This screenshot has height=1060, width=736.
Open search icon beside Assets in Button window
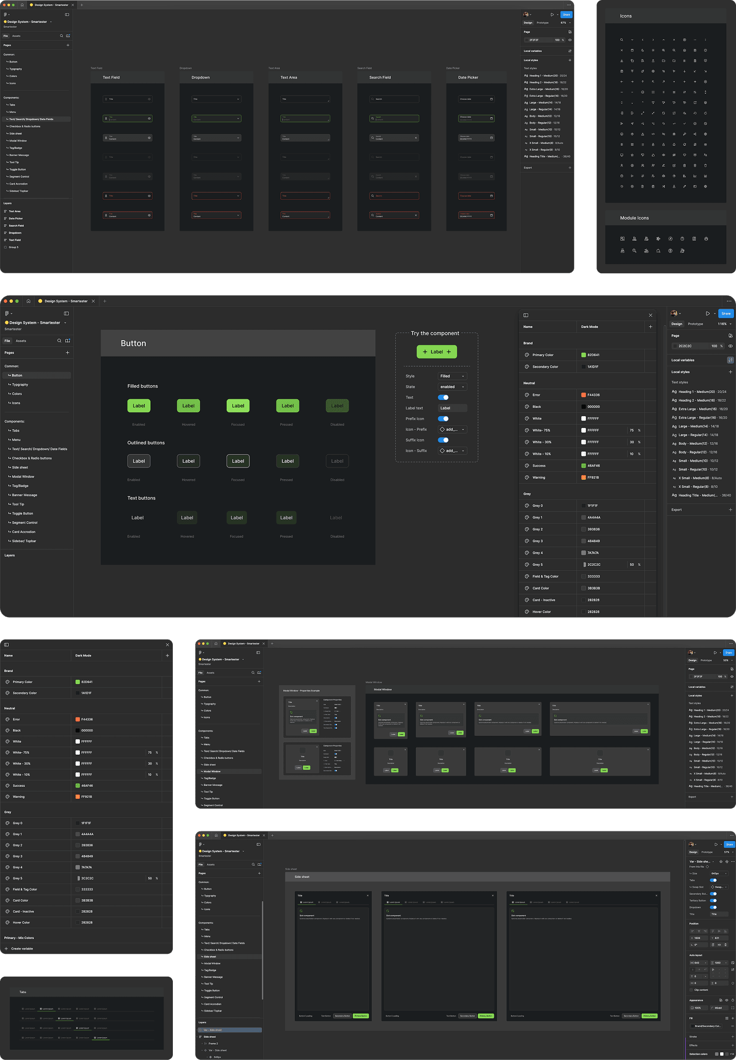point(60,341)
